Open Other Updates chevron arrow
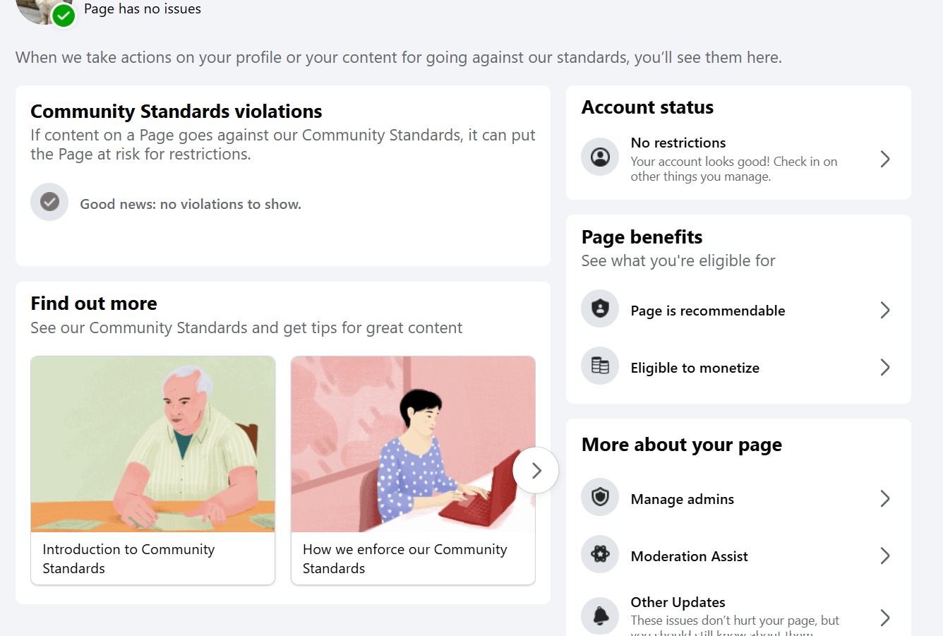The width and height of the screenshot is (943, 636). [885, 618]
